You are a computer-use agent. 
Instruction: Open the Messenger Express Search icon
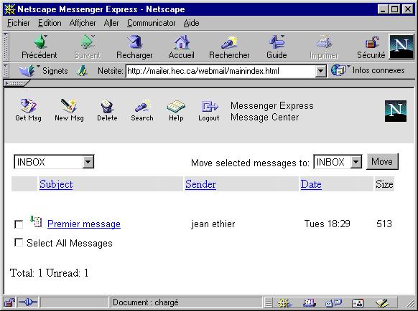(x=142, y=110)
